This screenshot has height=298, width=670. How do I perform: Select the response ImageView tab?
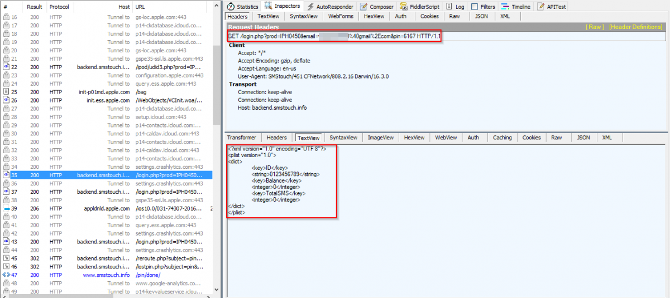point(380,138)
